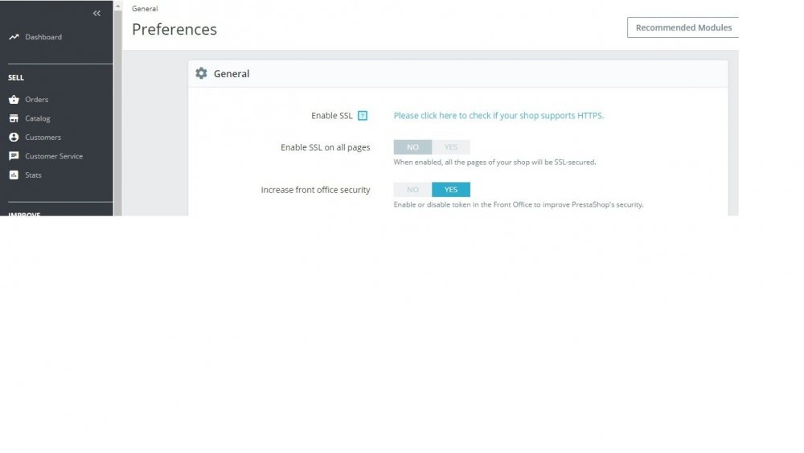Image resolution: width=804 pixels, height=453 pixels.
Task: Switch front office security to YES
Action: coord(451,190)
